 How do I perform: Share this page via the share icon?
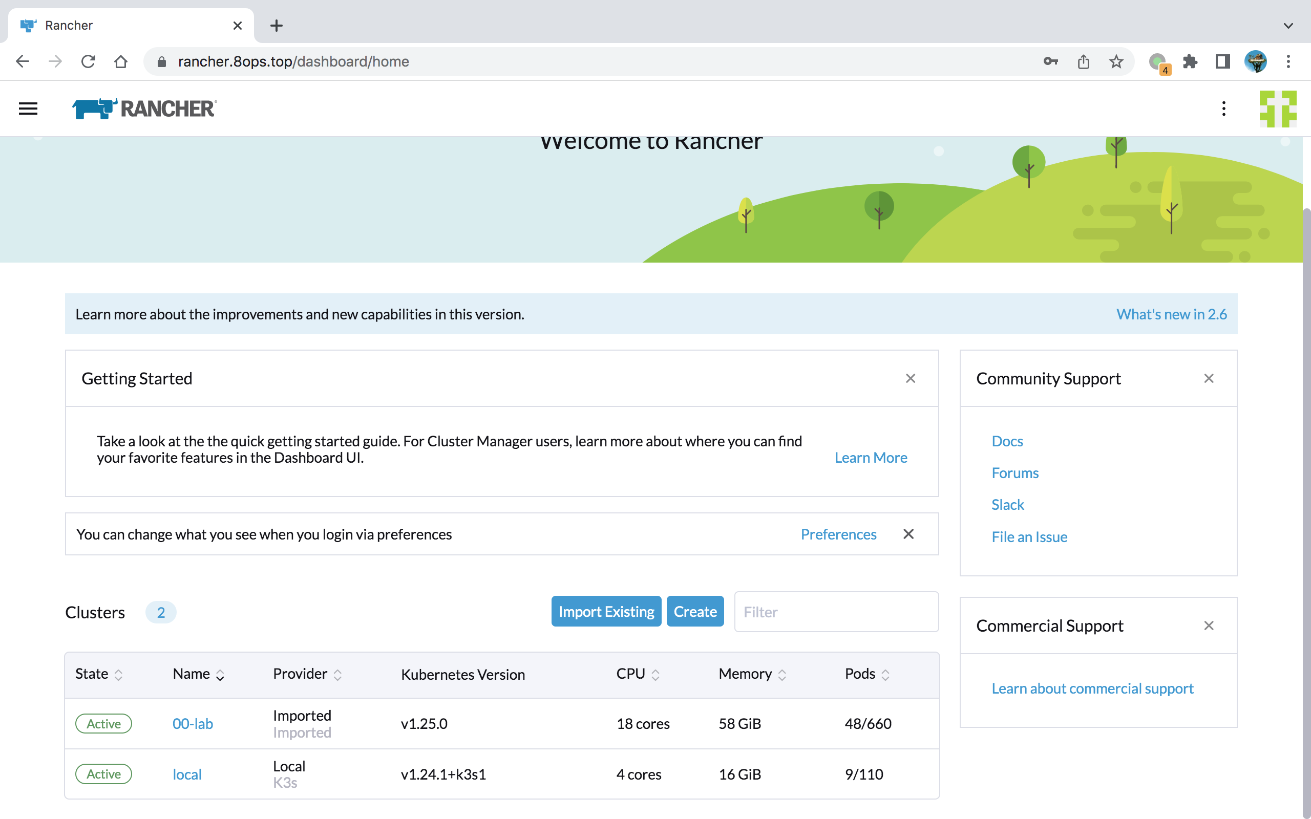coord(1084,61)
